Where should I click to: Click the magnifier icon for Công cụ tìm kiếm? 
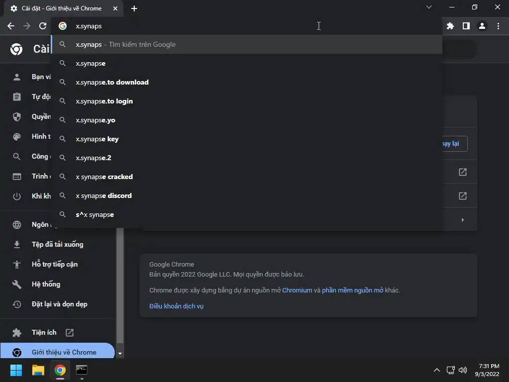17,157
